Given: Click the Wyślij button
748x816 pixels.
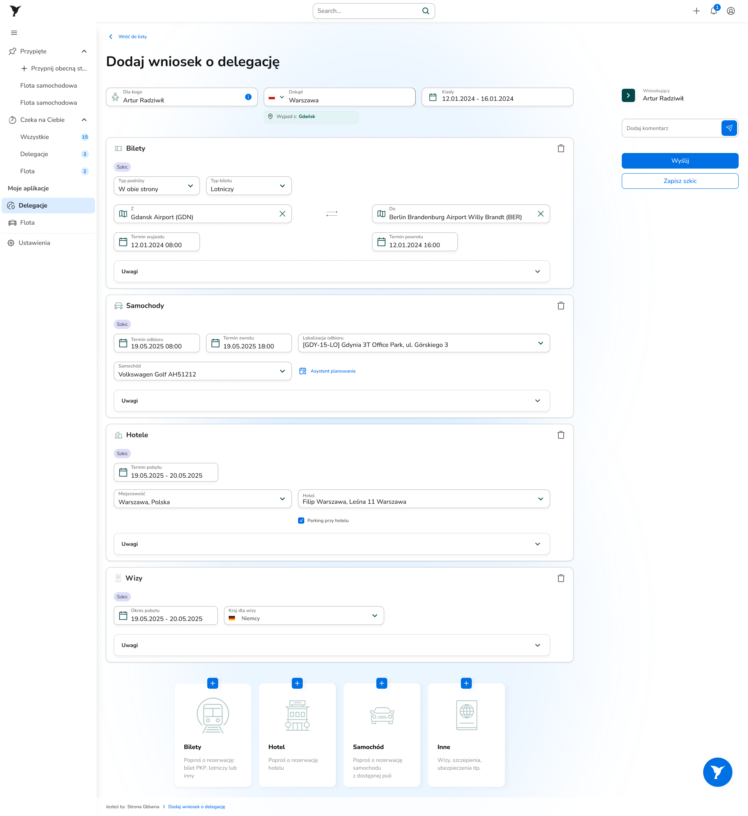Looking at the screenshot, I should click(x=680, y=161).
